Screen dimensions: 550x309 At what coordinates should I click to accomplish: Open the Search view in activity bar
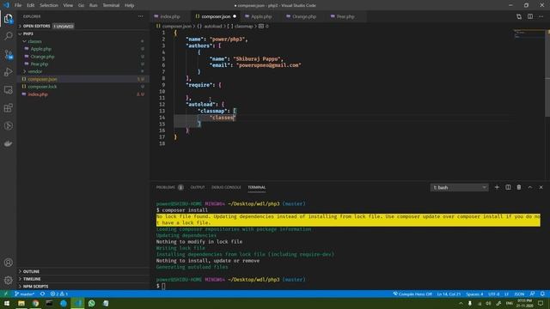tap(8, 36)
